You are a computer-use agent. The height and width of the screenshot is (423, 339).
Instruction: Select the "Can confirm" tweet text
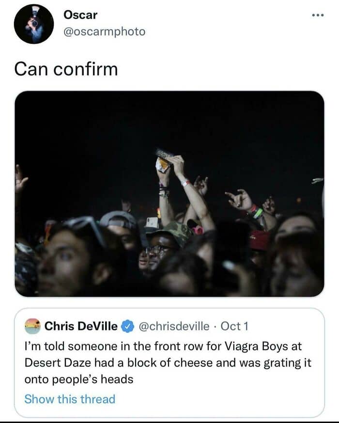(x=66, y=69)
